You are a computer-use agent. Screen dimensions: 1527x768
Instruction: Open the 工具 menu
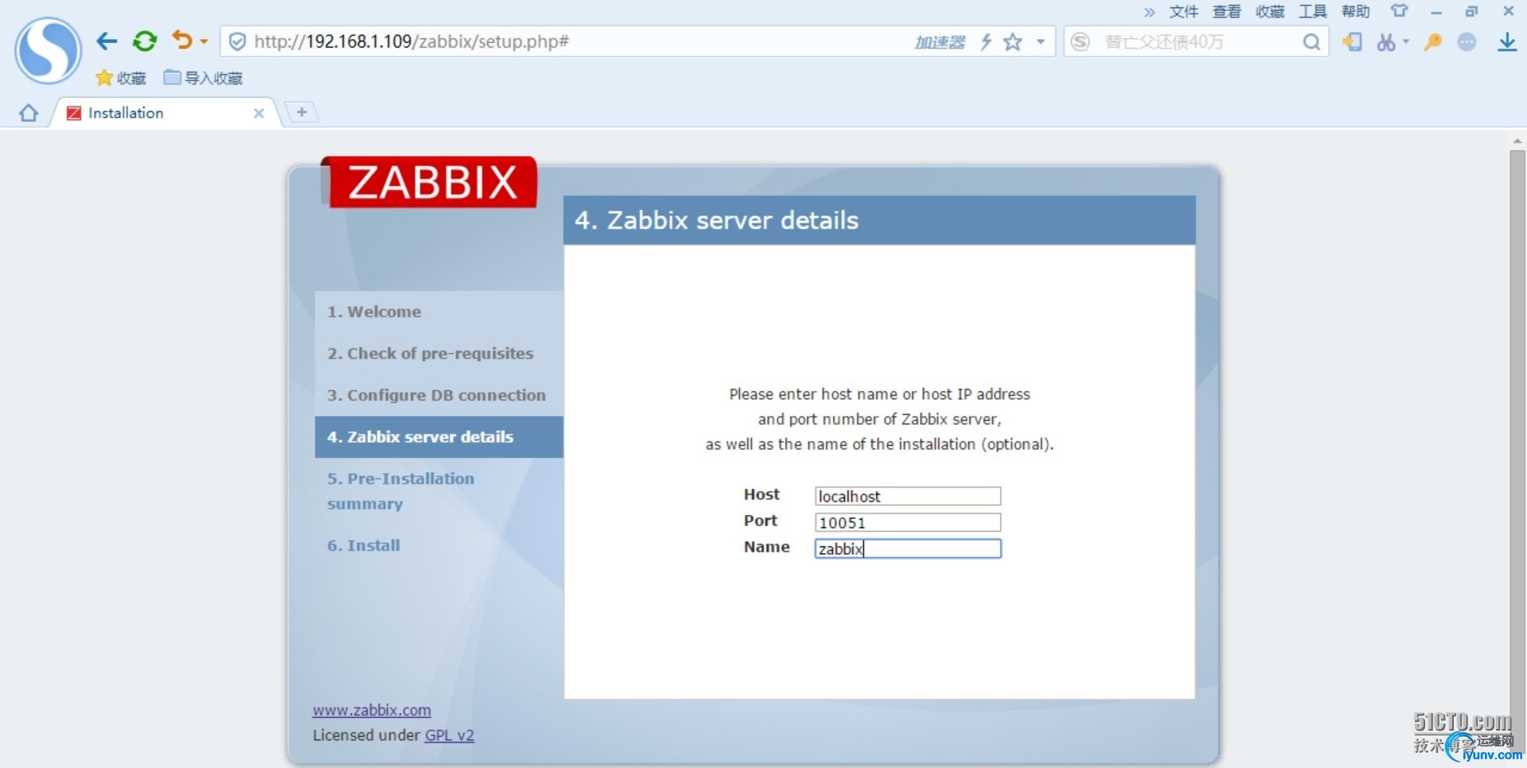(x=1313, y=11)
